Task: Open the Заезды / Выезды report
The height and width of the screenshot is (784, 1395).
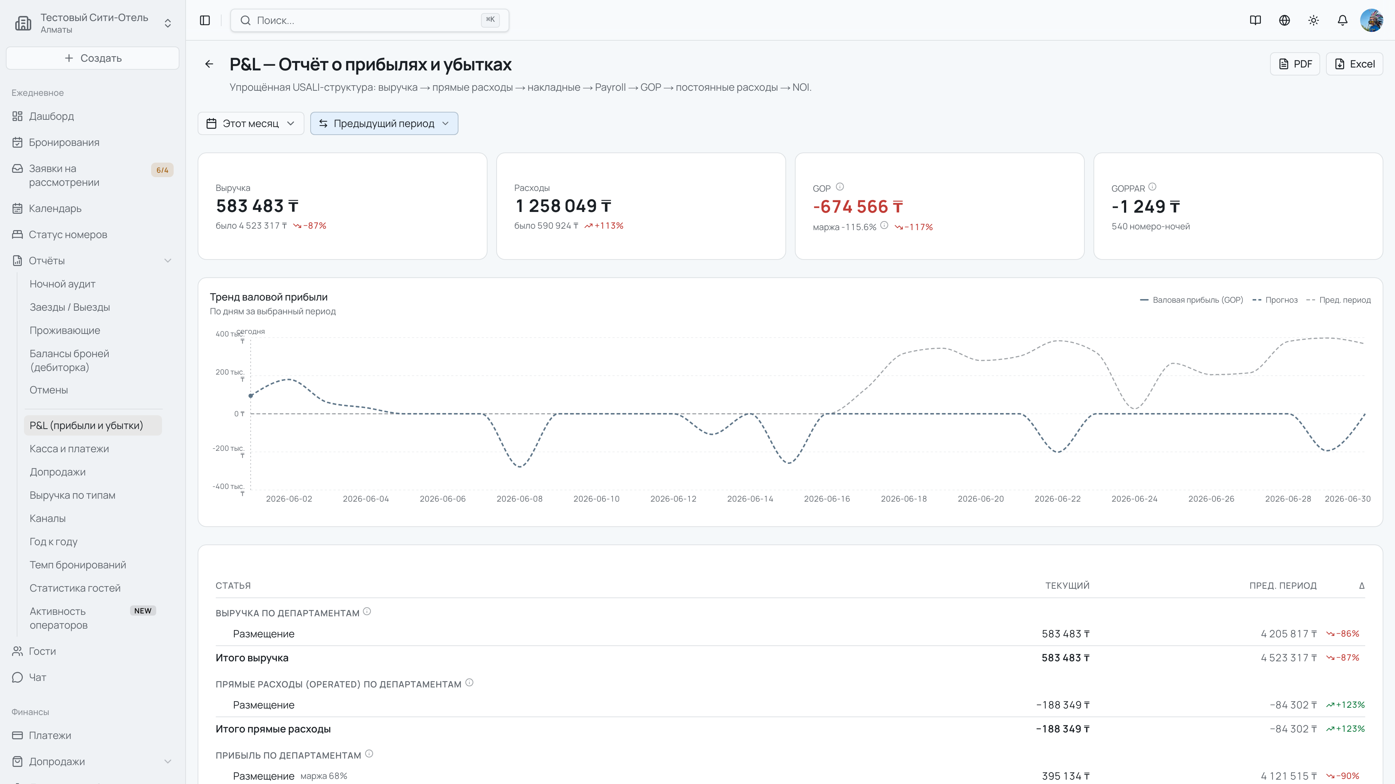Action: (93, 307)
